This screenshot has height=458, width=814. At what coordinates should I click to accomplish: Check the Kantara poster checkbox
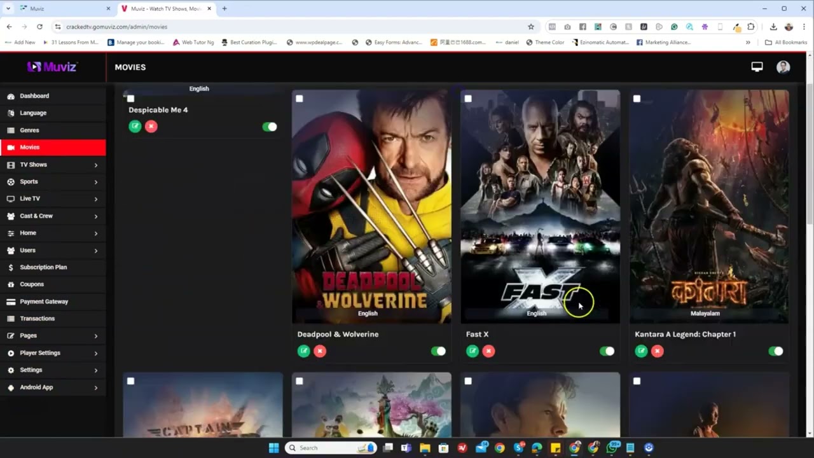637,99
